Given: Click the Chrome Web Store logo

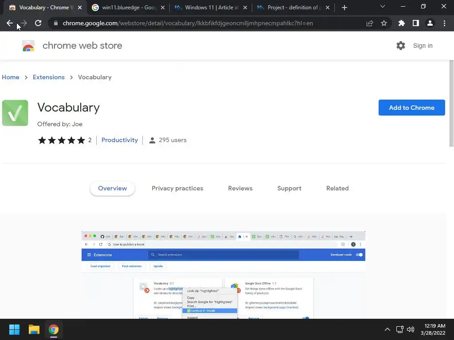Looking at the screenshot, I should (28, 46).
